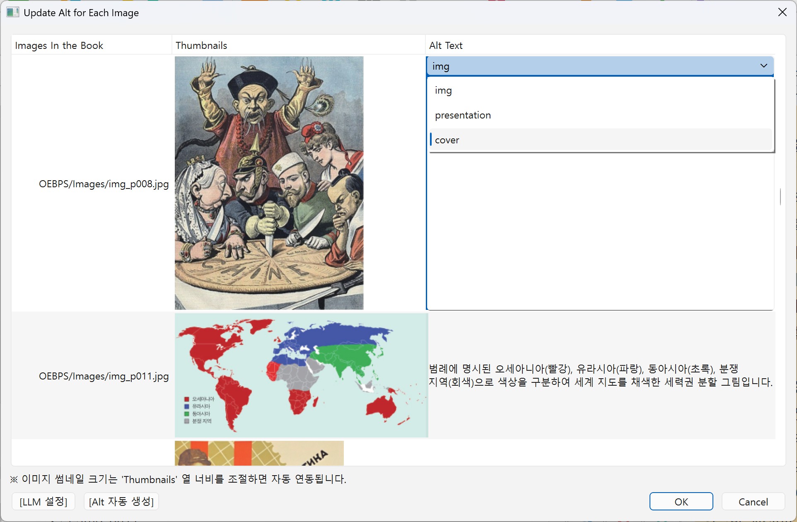
Task: Select OEBPS/Images/img_p011.jpg file entry
Action: point(104,376)
